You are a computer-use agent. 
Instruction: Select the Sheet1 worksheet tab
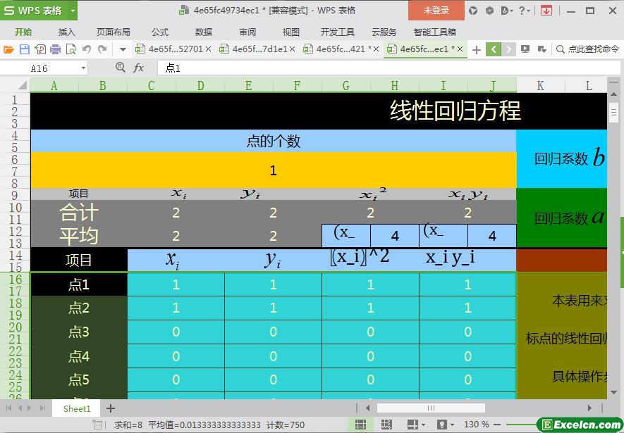77,408
